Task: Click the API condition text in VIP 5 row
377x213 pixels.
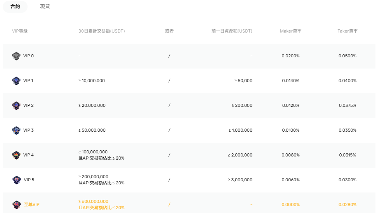Action: [x=101, y=183]
